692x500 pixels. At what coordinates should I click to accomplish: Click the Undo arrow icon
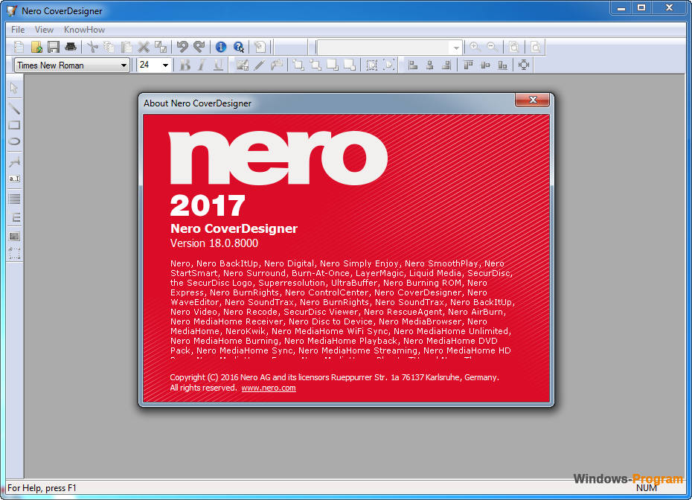[x=182, y=47]
